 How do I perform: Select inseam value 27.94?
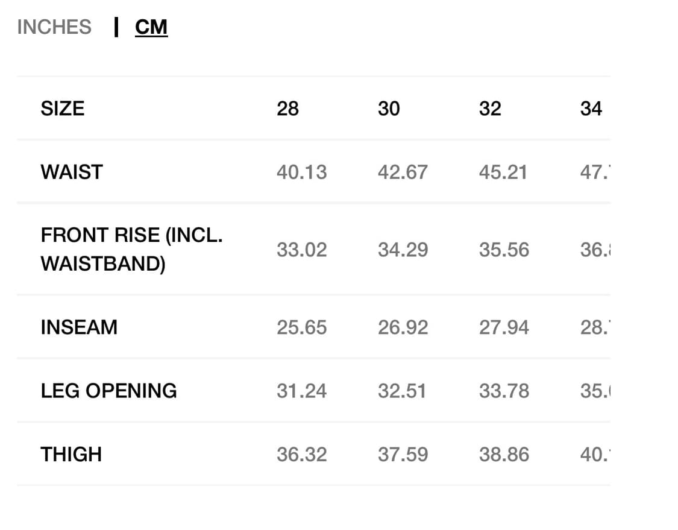pyautogui.click(x=504, y=327)
